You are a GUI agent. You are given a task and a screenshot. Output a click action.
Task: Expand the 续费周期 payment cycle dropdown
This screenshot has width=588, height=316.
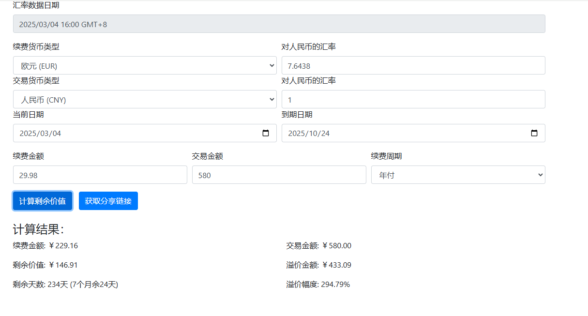point(458,175)
